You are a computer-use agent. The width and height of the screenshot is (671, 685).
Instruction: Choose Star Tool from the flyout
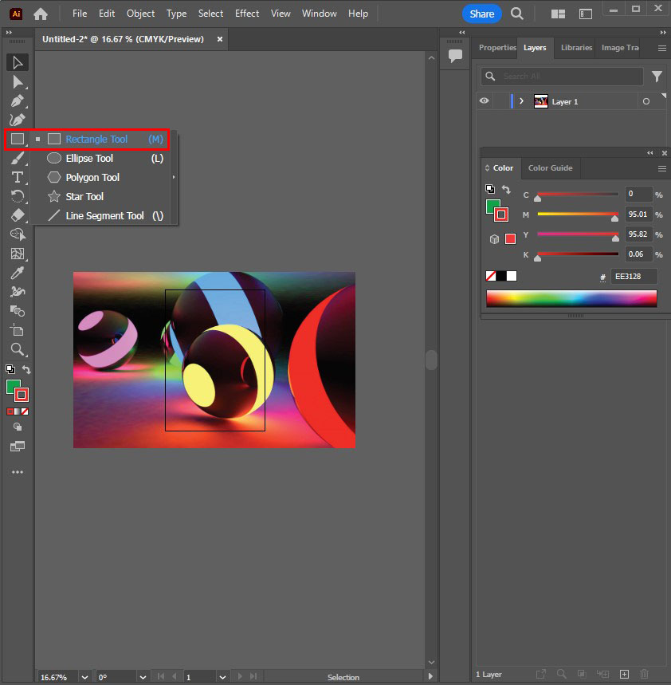(84, 196)
